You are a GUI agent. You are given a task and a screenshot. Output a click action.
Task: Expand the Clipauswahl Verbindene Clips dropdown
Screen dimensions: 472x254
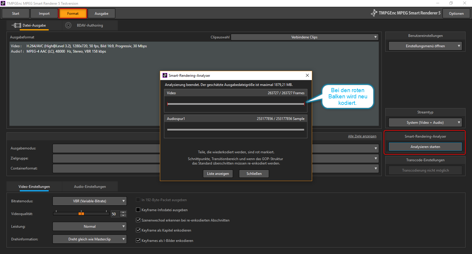coord(304,37)
